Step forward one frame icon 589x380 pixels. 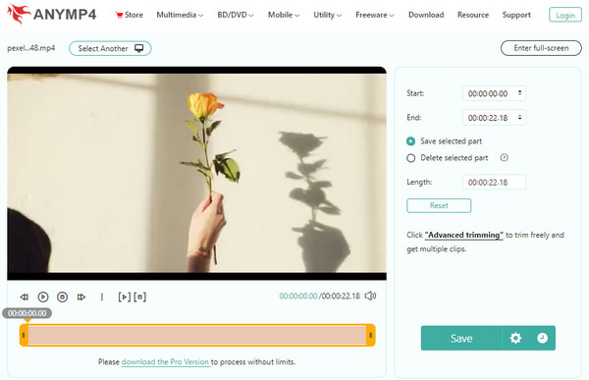81,297
